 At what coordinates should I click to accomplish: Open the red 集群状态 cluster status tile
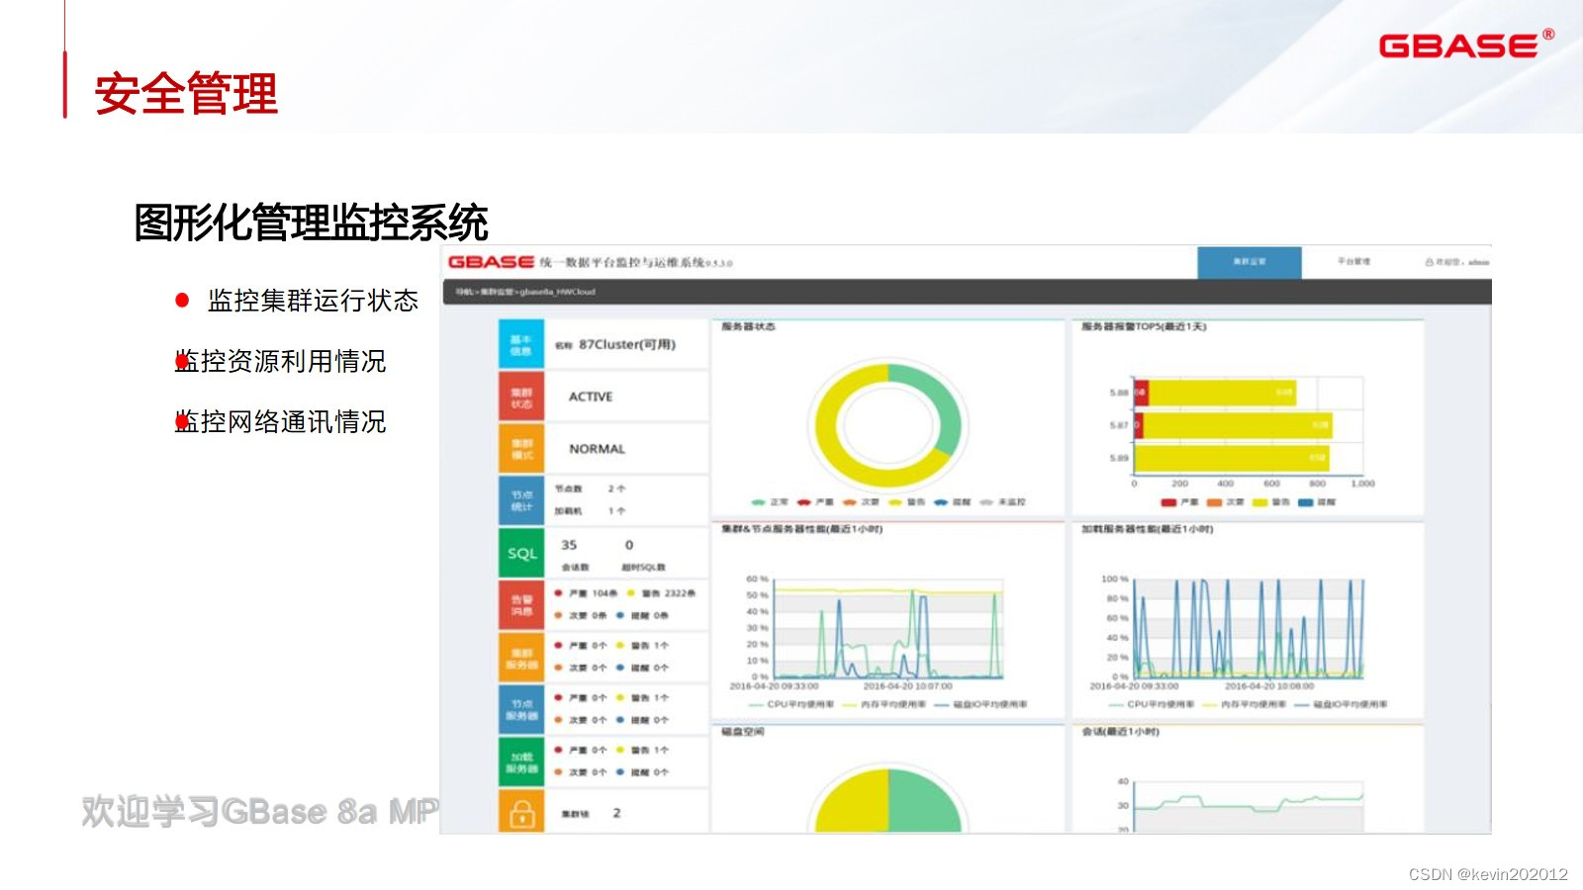click(521, 397)
